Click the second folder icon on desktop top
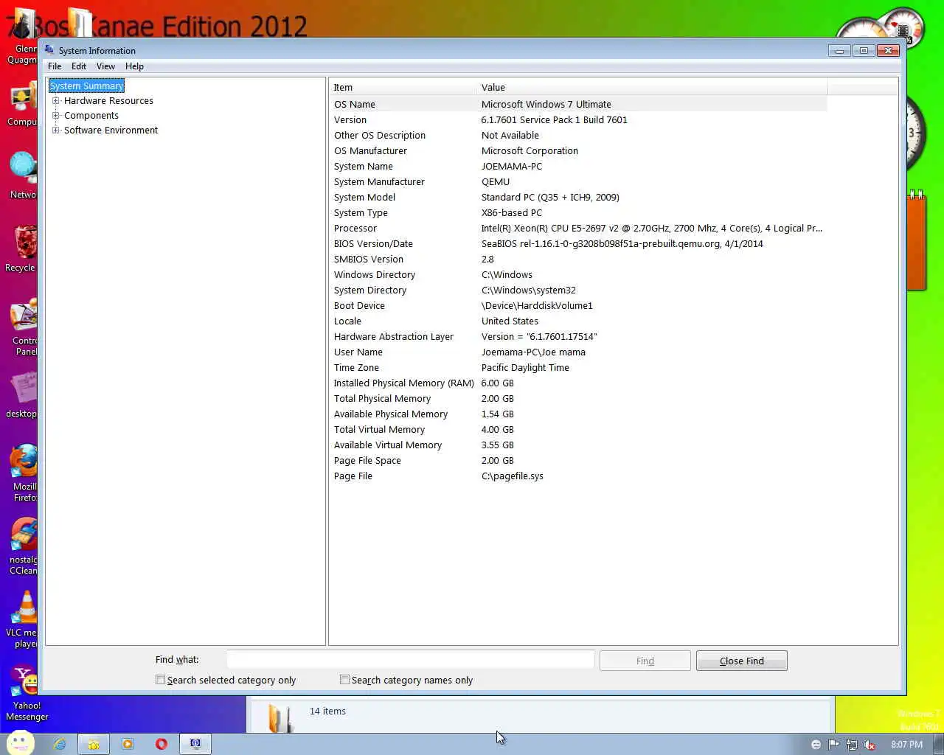Screen dimensions: 944x755 pos(81,22)
